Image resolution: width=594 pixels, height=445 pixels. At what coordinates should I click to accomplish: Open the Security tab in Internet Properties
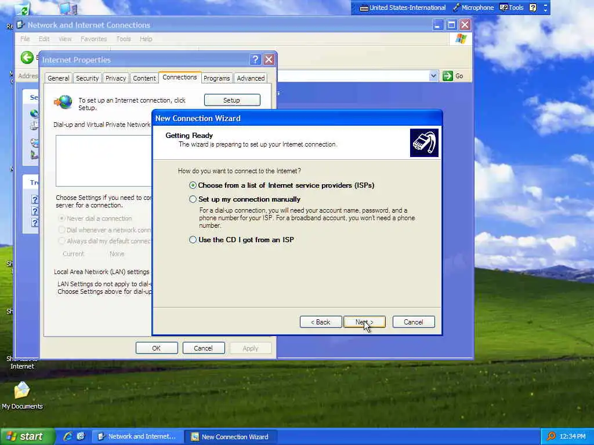point(87,78)
